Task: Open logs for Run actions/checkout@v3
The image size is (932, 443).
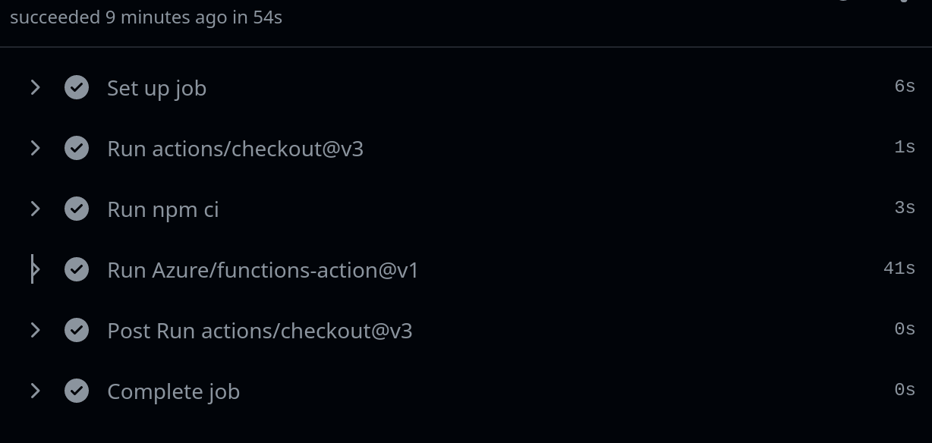Action: coord(35,148)
